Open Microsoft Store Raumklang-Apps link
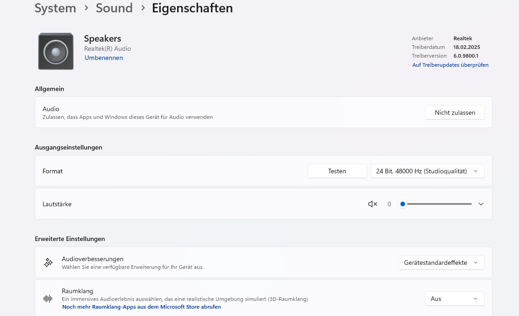The image size is (519, 316). pyautogui.click(x=141, y=307)
